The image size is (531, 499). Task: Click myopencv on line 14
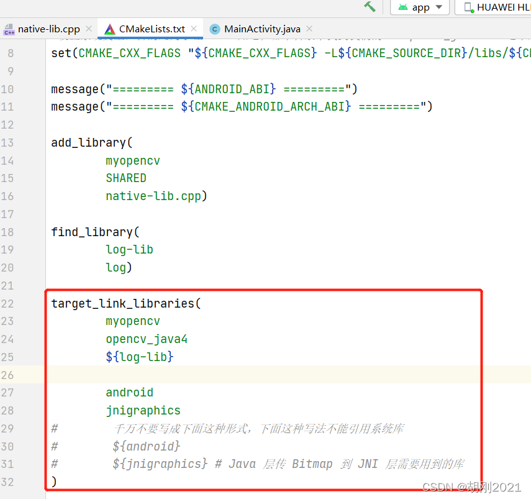click(x=133, y=160)
